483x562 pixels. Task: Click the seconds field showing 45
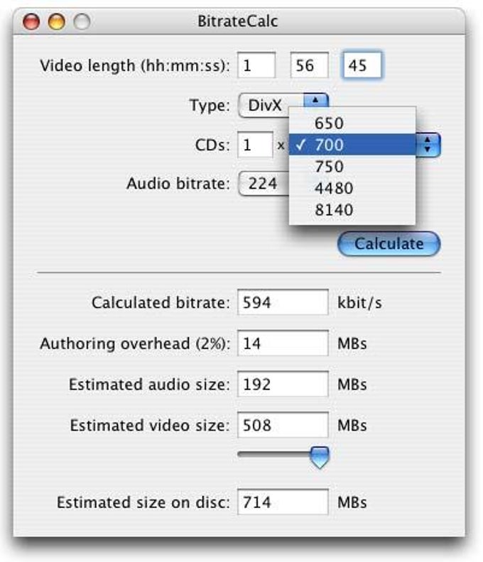362,66
